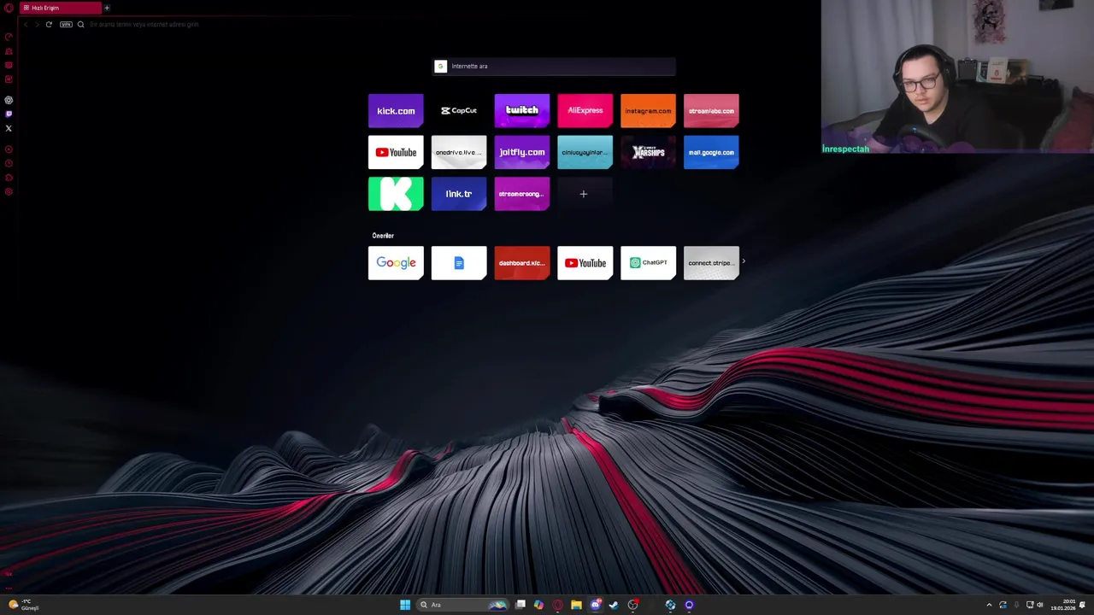
Task: Open the weather widget on the taskbar
Action: click(x=23, y=605)
